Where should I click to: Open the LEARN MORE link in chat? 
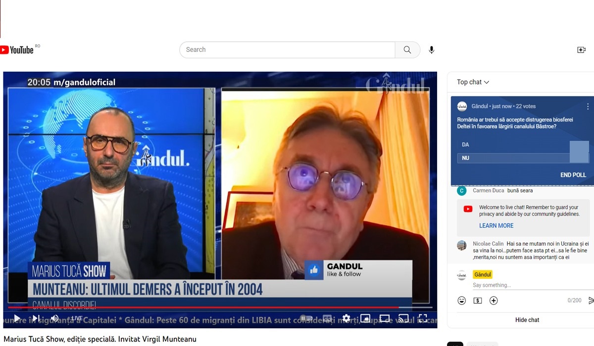tap(496, 225)
